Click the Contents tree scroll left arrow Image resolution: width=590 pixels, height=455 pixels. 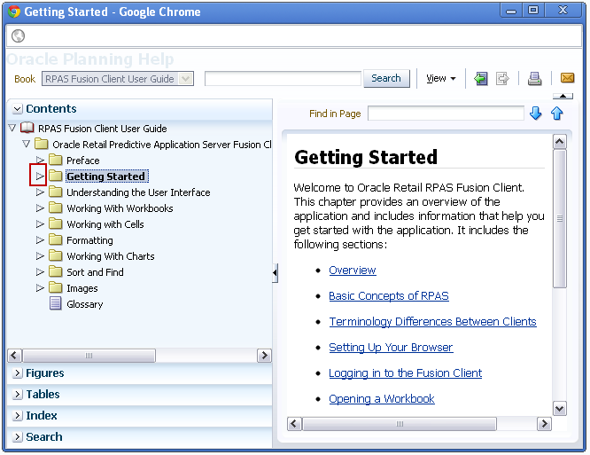(15, 355)
